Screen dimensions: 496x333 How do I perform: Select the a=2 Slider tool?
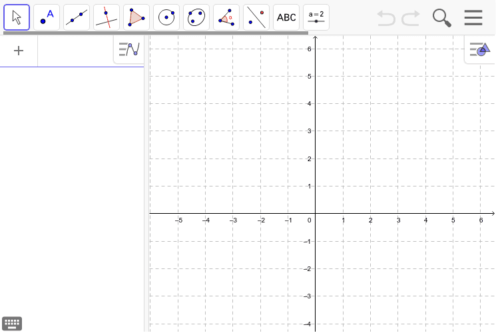pyautogui.click(x=316, y=17)
